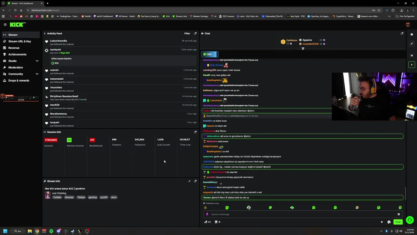Reload the page in browser

tap(15, 10)
